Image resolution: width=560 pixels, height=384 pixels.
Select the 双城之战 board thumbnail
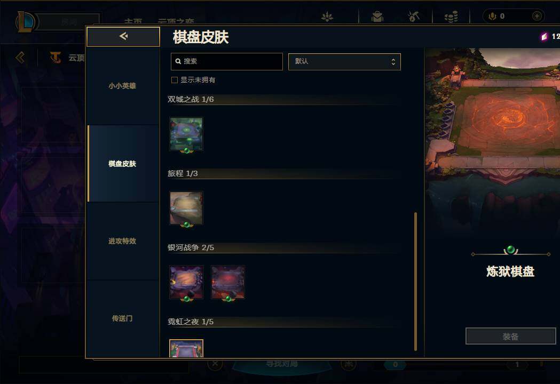[186, 134]
